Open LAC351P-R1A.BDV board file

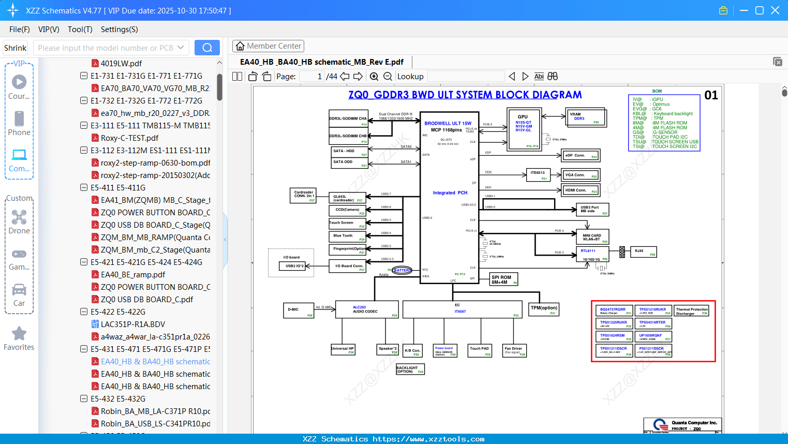[x=128, y=324]
